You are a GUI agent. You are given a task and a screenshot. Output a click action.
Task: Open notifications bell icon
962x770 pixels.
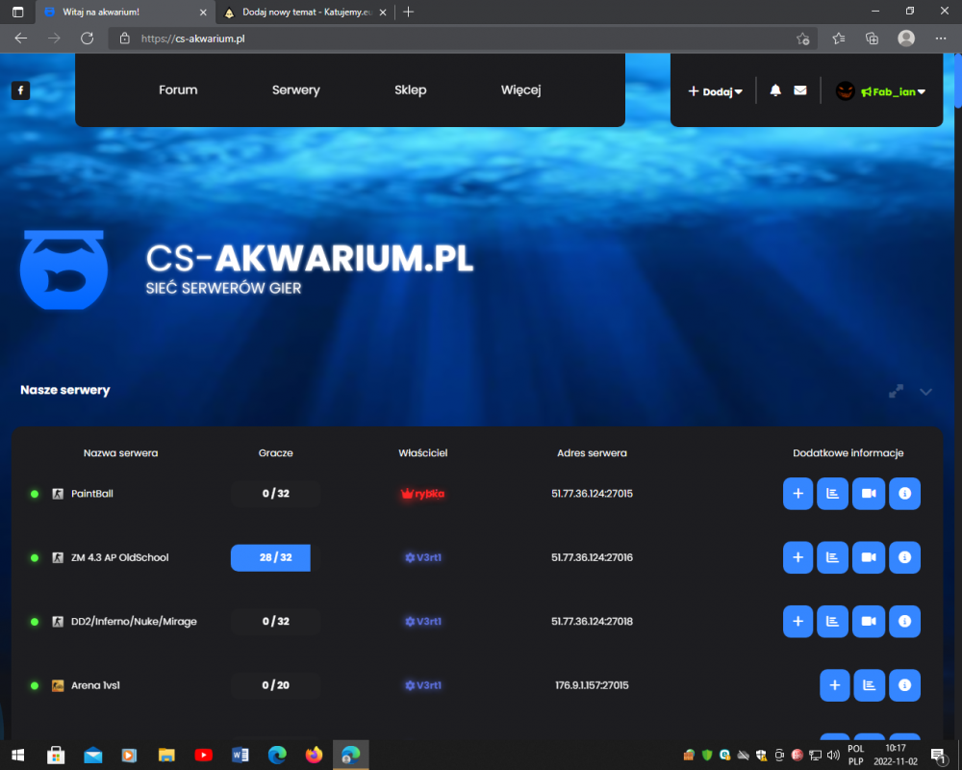(775, 90)
